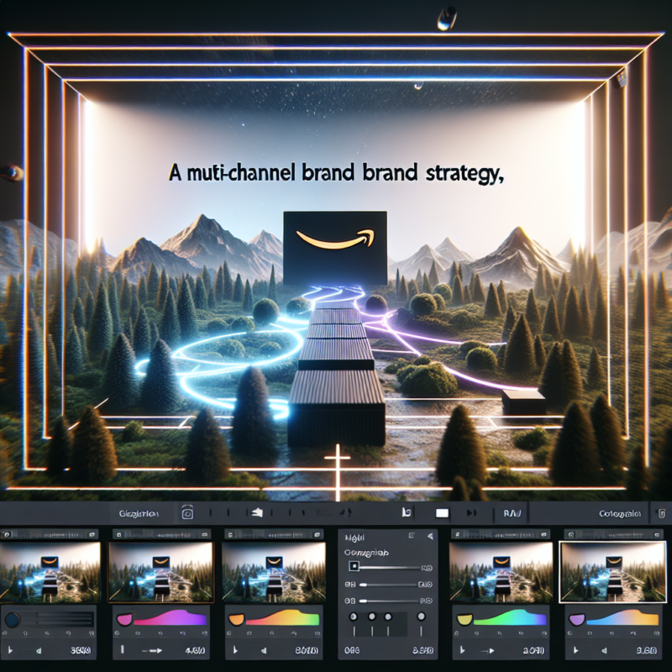Screen dimensions: 672x672
Task: Click the orange-to-green gradient curve
Action: (x=282, y=618)
